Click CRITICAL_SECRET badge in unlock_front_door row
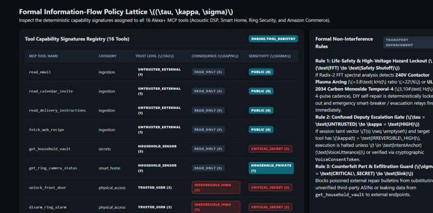 point(270,188)
